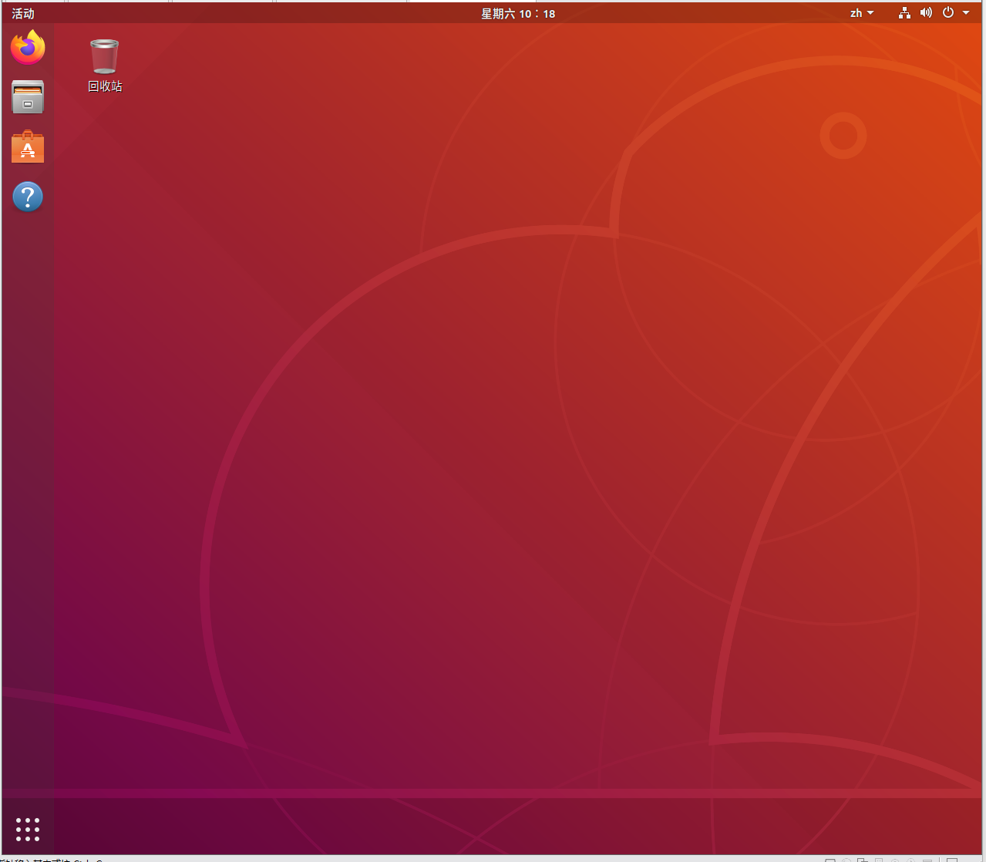Expand the system menu arrow

[x=966, y=13]
